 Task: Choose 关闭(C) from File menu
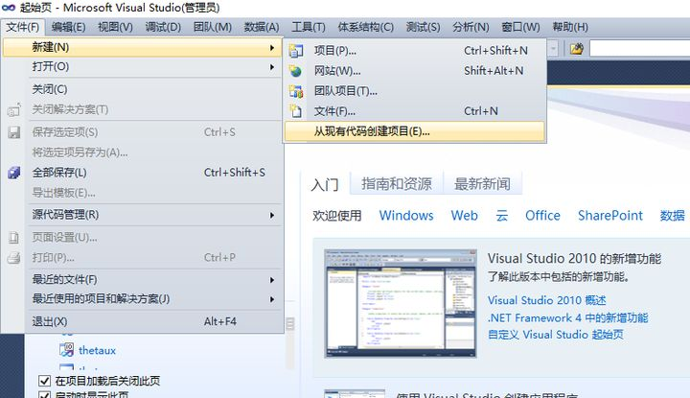142,89
